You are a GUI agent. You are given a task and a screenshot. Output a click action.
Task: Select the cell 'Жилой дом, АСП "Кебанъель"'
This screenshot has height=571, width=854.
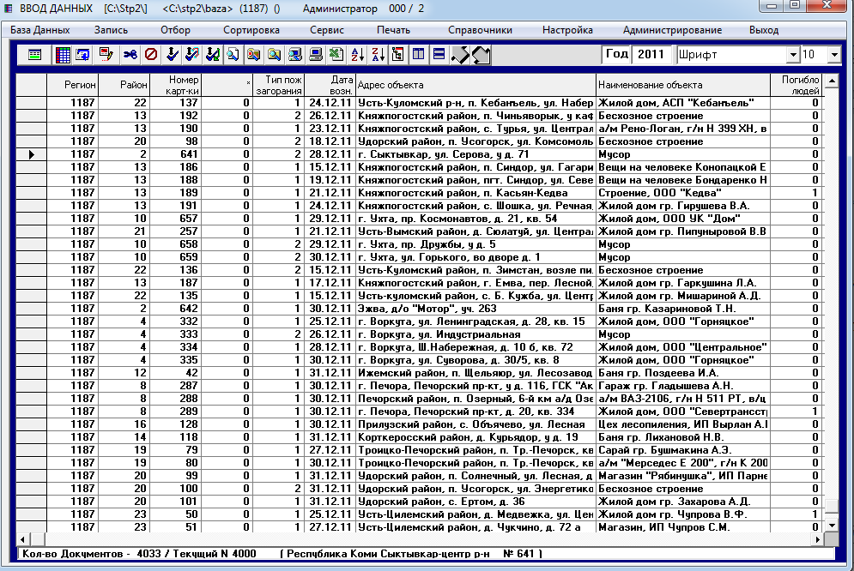click(683, 103)
